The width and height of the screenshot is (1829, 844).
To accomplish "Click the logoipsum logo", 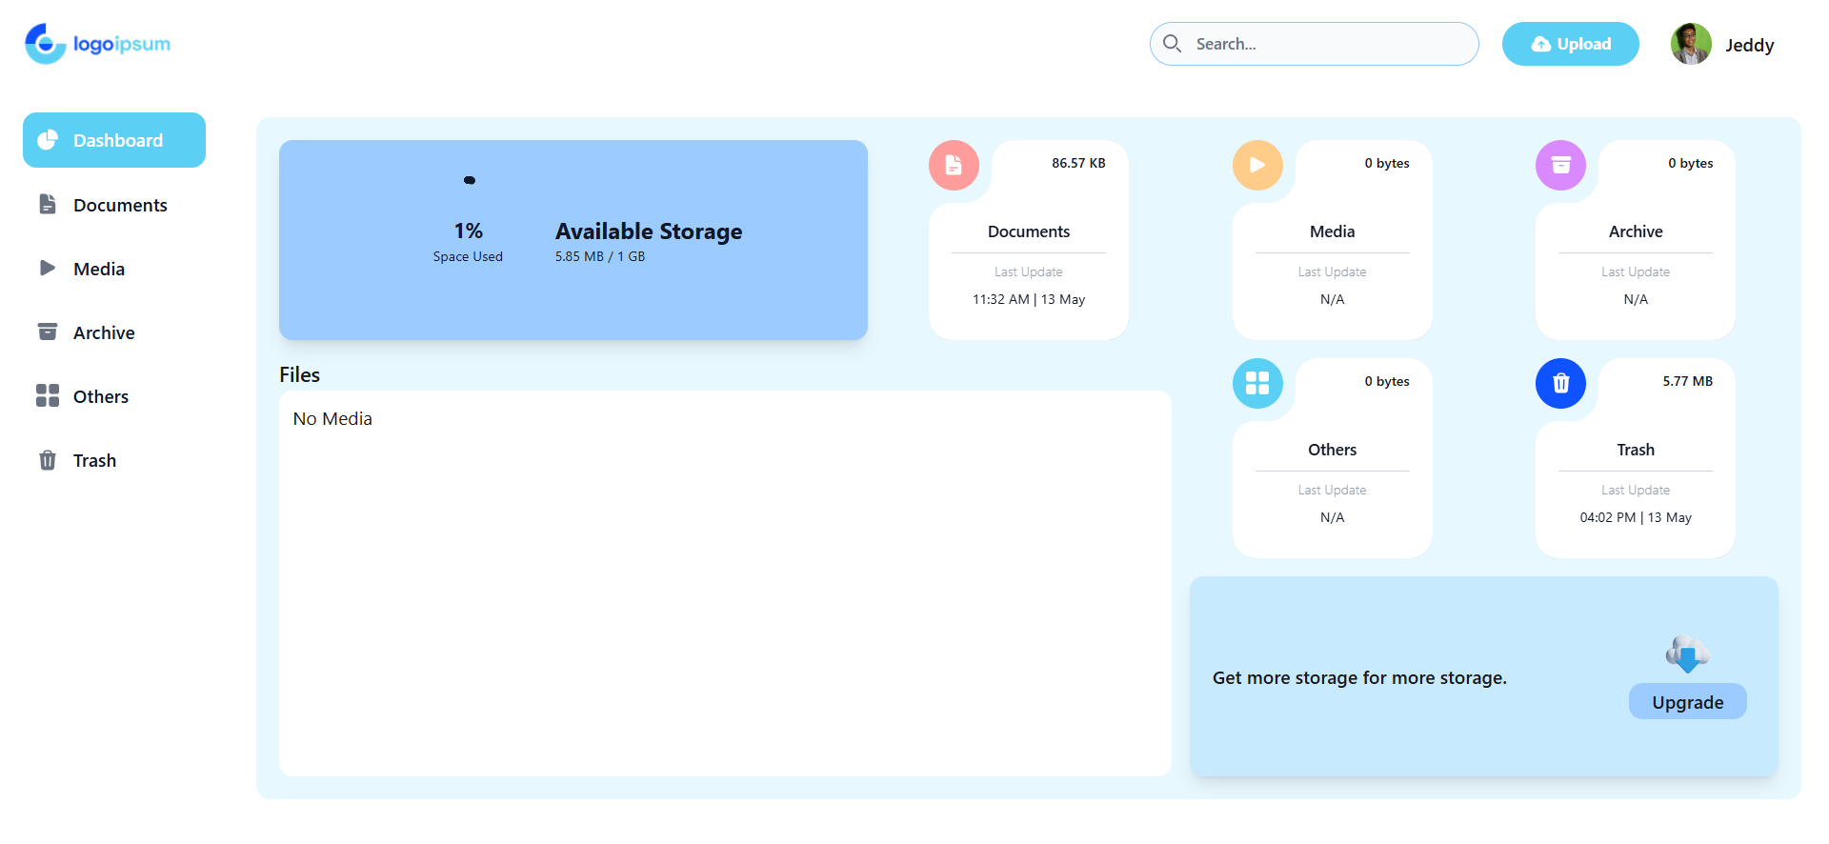I will coord(97,44).
